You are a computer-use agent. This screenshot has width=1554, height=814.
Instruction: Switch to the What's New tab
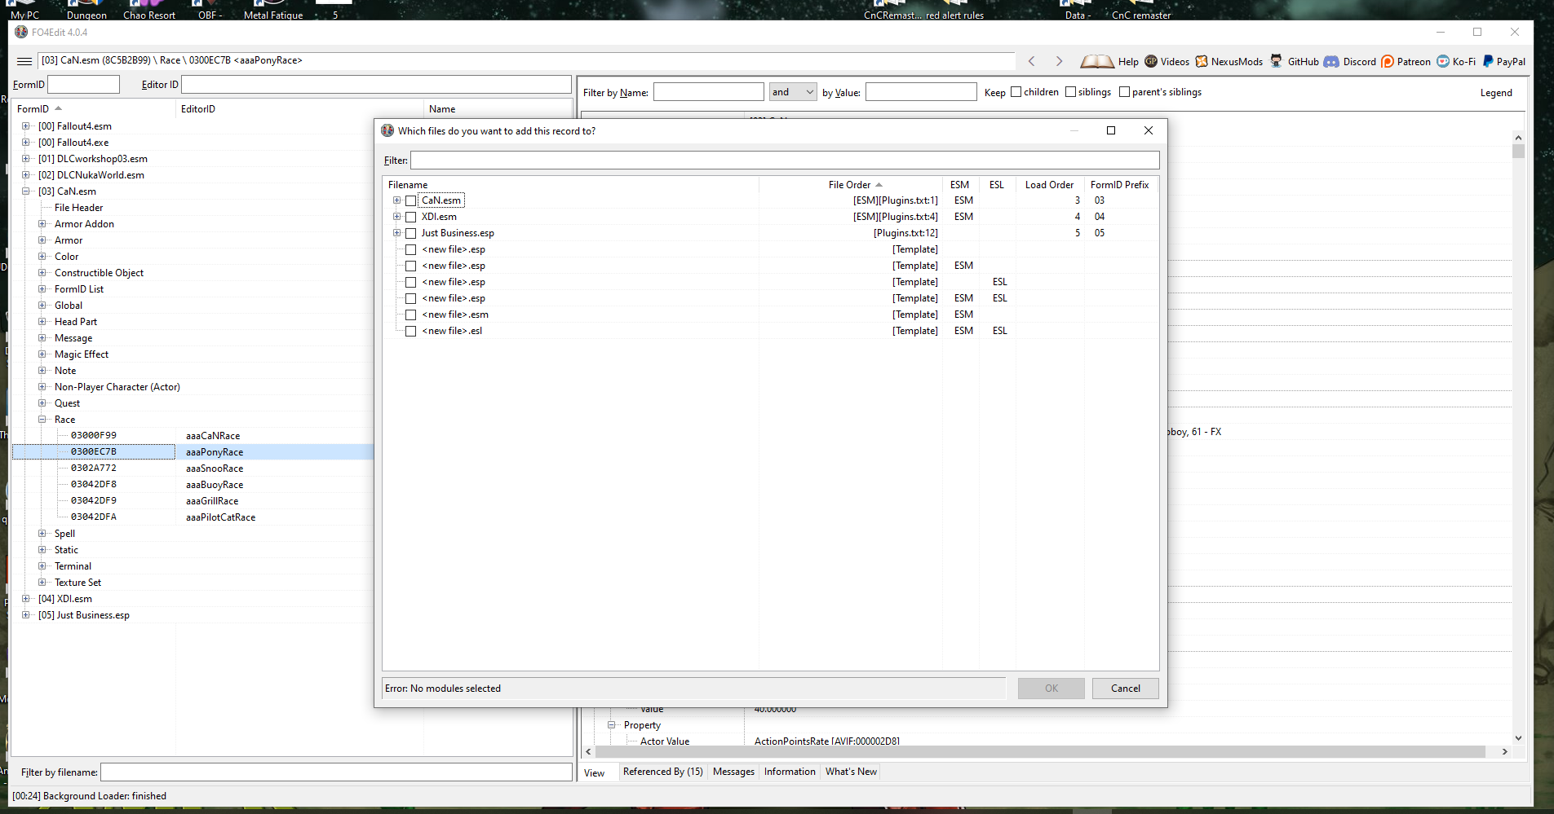[x=851, y=772]
